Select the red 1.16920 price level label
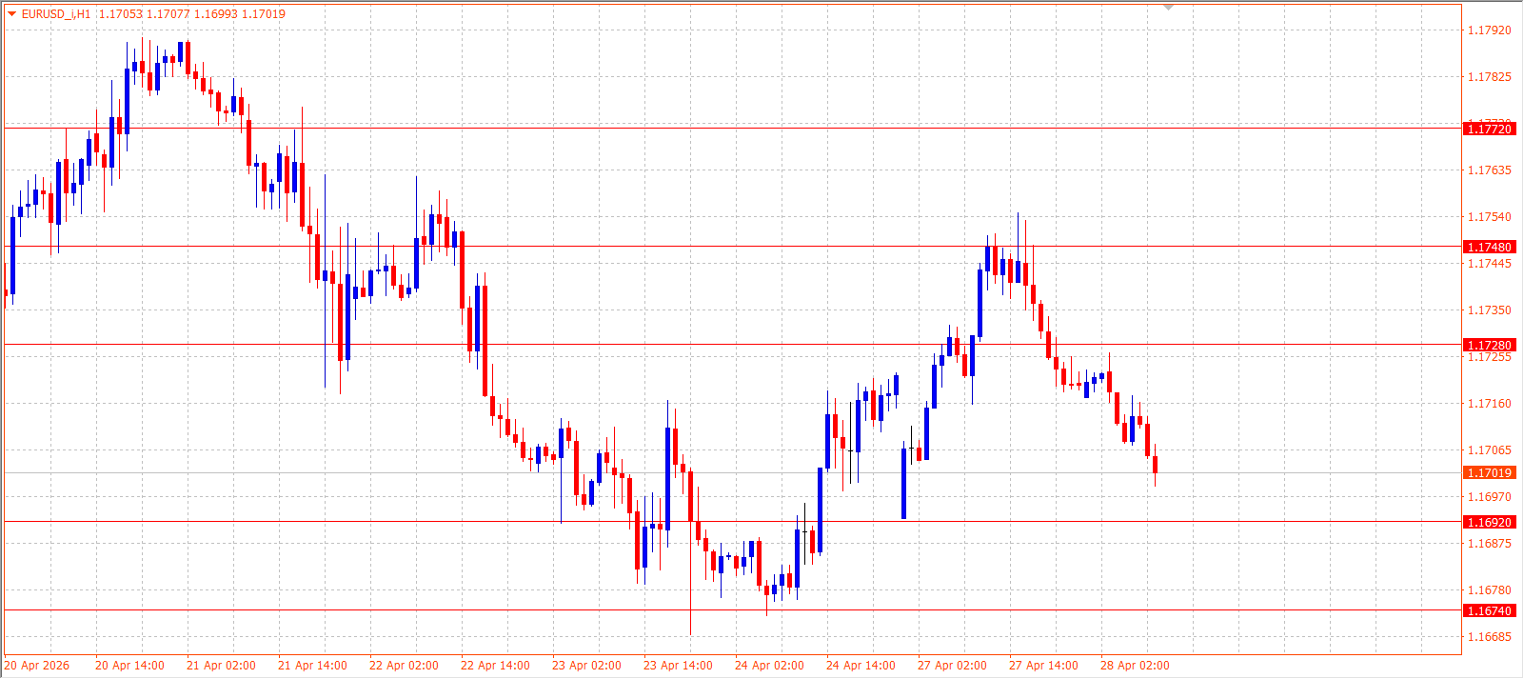This screenshot has width=1524, height=679. tap(1489, 522)
